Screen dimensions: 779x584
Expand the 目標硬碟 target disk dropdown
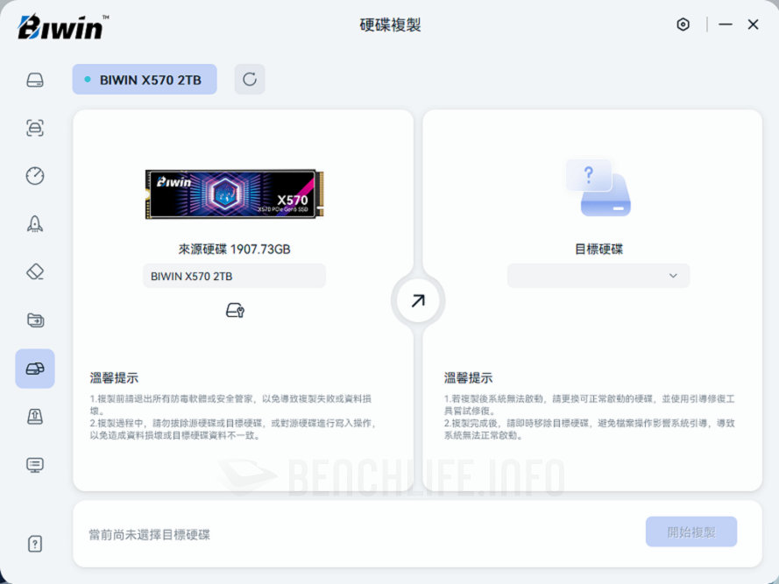pyautogui.click(x=598, y=276)
